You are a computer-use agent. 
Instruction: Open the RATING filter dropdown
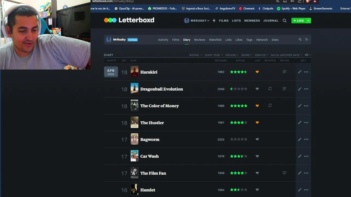[196, 55]
